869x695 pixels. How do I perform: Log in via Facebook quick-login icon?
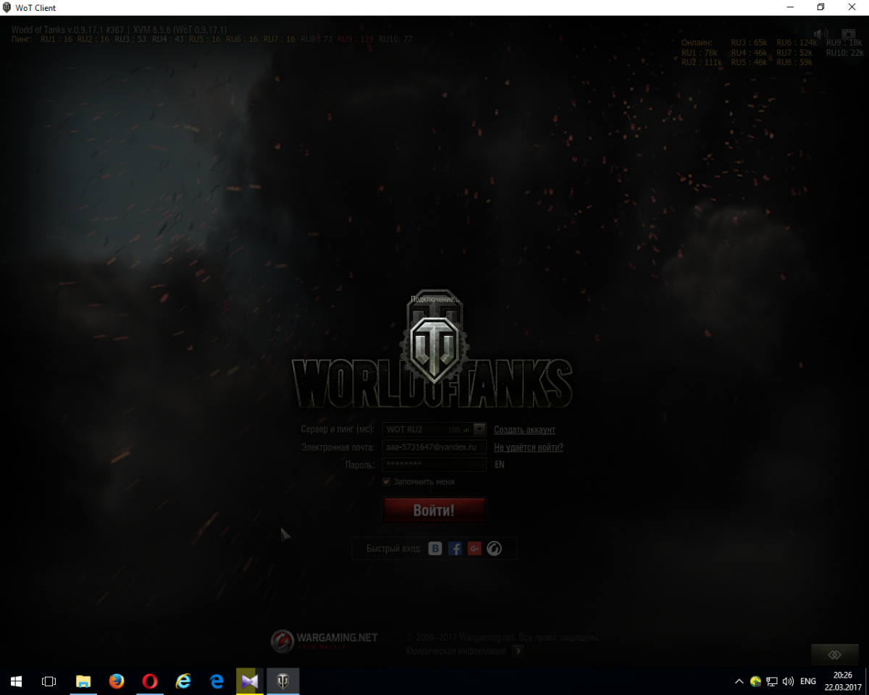[x=455, y=549]
